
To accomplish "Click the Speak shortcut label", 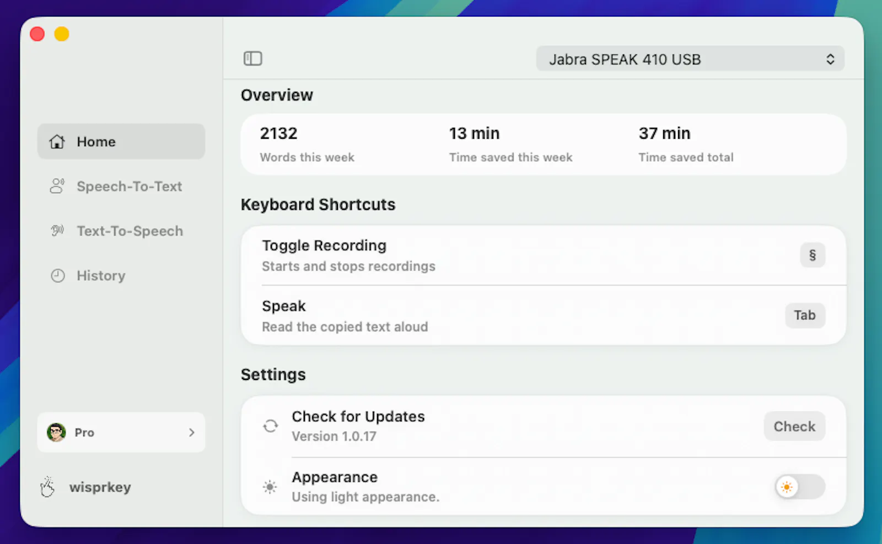I will pyautogui.click(x=283, y=306).
